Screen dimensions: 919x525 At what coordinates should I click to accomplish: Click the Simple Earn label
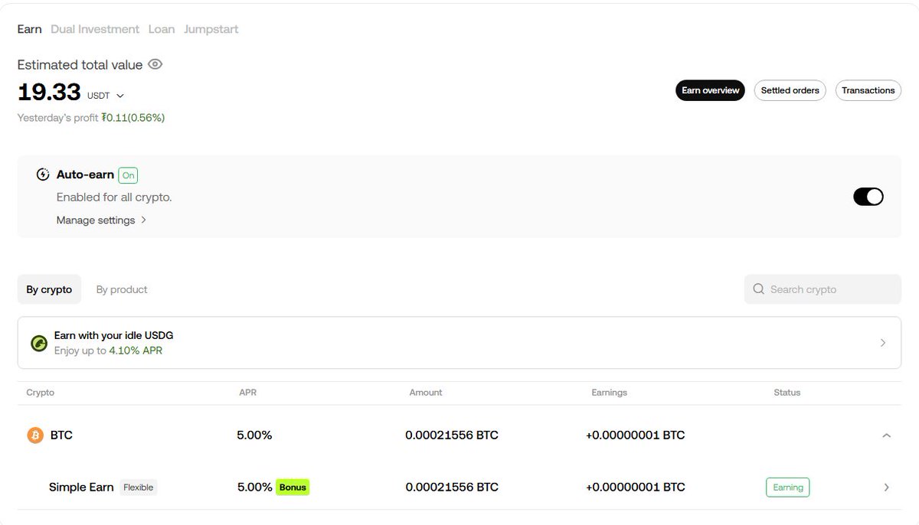pos(81,487)
